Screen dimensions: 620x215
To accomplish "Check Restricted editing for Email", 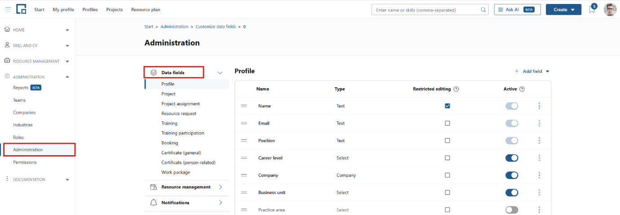I will tap(447, 123).
